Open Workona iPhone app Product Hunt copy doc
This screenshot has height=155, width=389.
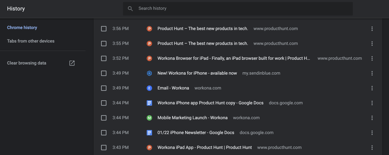[210, 103]
